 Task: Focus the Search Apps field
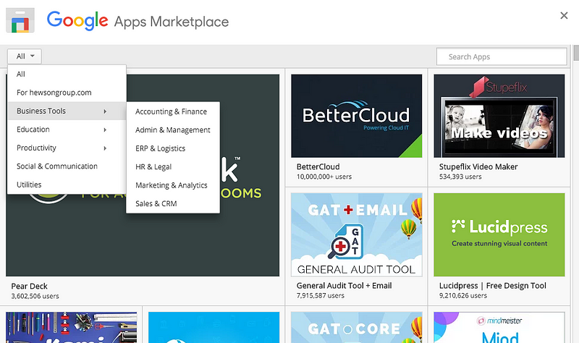[502, 57]
